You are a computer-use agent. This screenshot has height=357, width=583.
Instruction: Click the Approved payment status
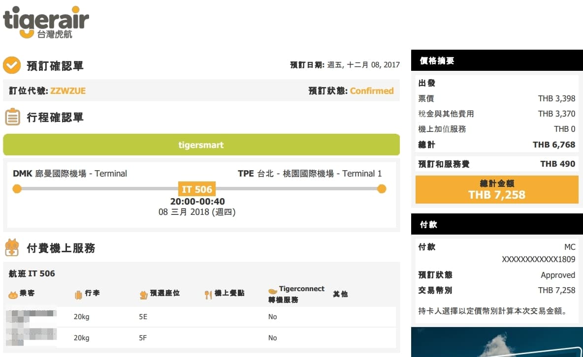tap(558, 275)
